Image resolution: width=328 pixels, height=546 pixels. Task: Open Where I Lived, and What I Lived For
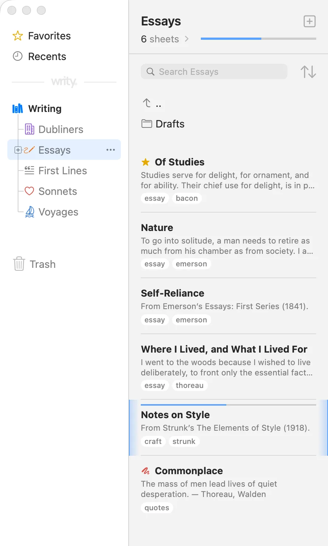click(x=224, y=349)
